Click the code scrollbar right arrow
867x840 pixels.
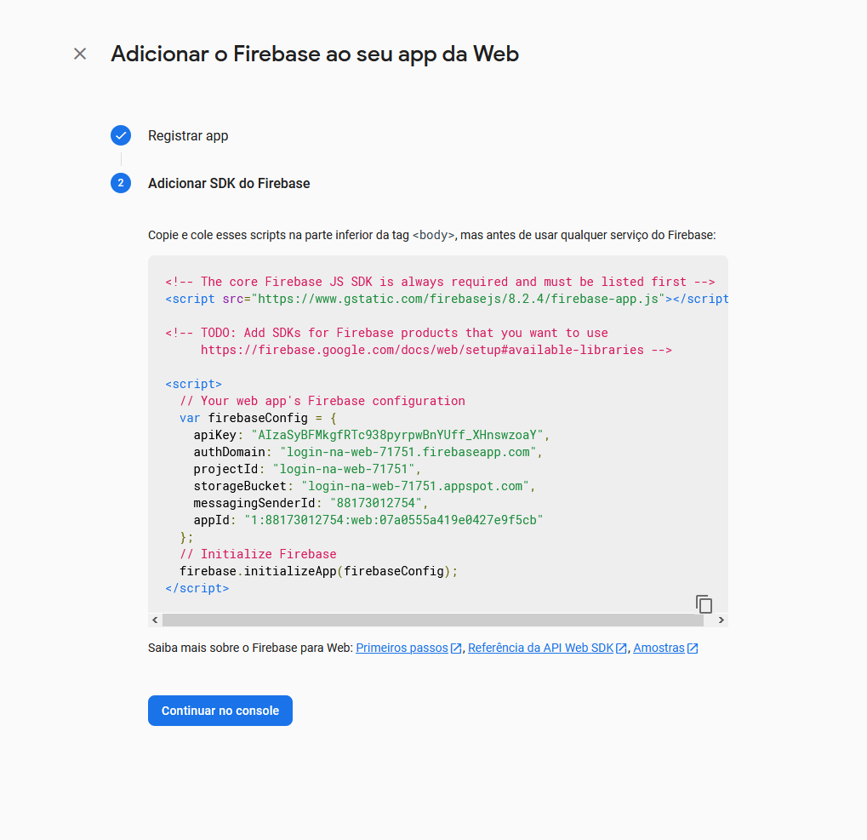tap(721, 620)
